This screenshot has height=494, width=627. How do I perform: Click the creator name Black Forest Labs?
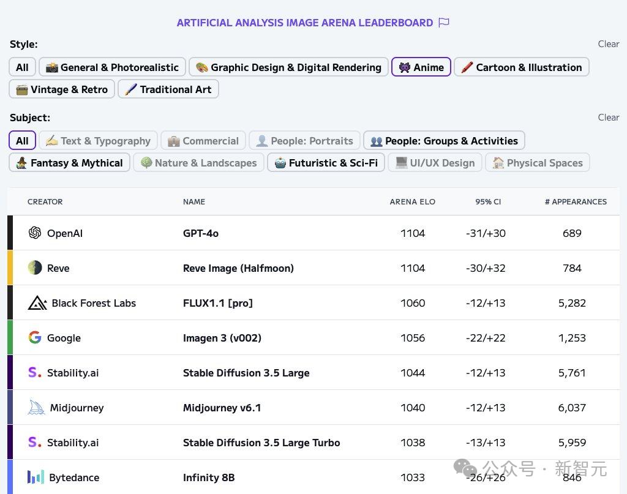click(x=94, y=304)
